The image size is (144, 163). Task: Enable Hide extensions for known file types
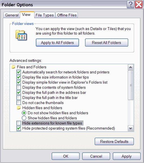pyautogui.click(x=19, y=123)
